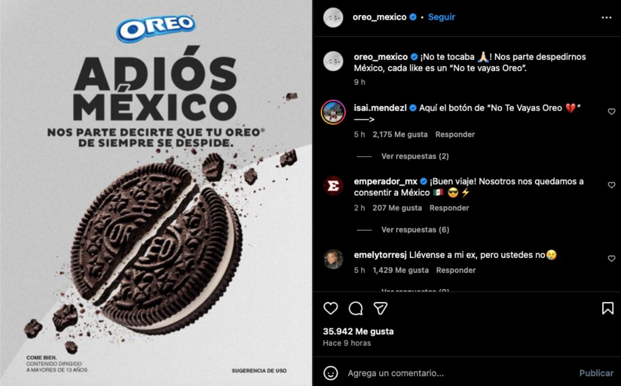View the 35.942 Me gusta likes list

click(358, 331)
